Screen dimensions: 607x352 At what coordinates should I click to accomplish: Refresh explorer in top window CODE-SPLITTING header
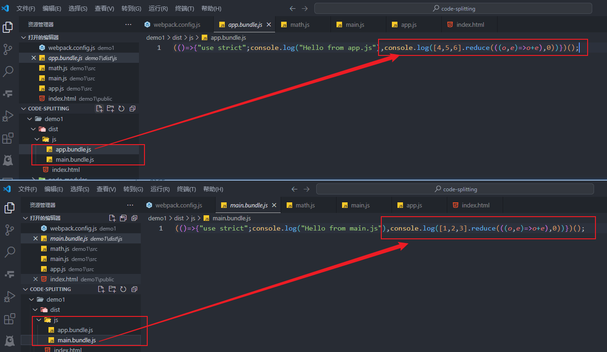coord(121,109)
